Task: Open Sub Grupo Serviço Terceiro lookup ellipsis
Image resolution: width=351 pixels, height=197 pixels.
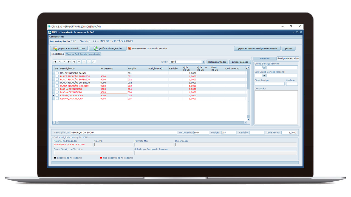Action: click(x=264, y=76)
